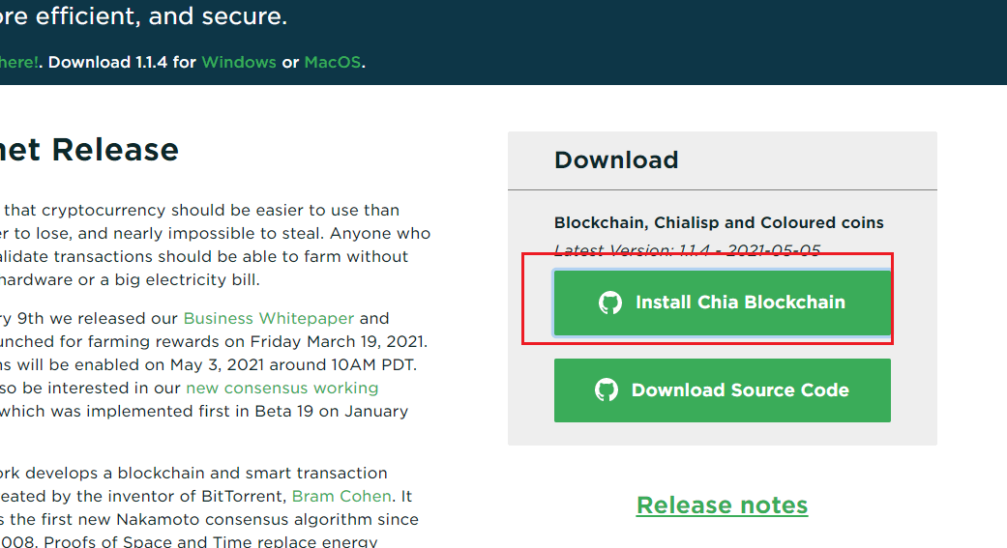Open the Release notes link
1007x548 pixels.
pos(722,505)
